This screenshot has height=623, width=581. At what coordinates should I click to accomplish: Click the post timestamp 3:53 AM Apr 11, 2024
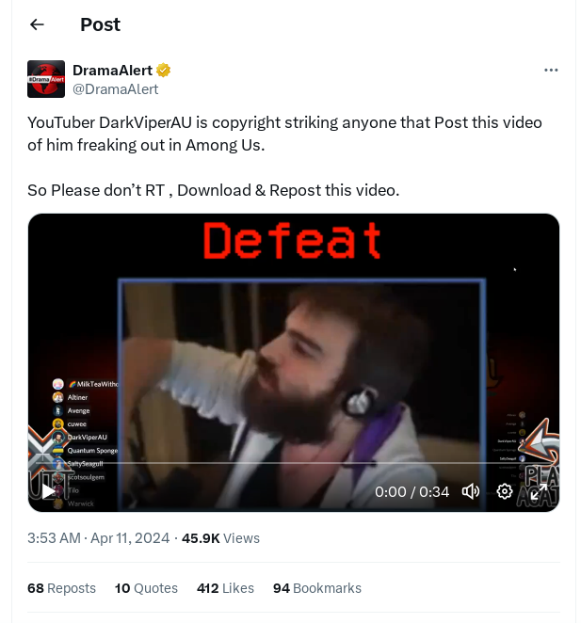click(99, 538)
